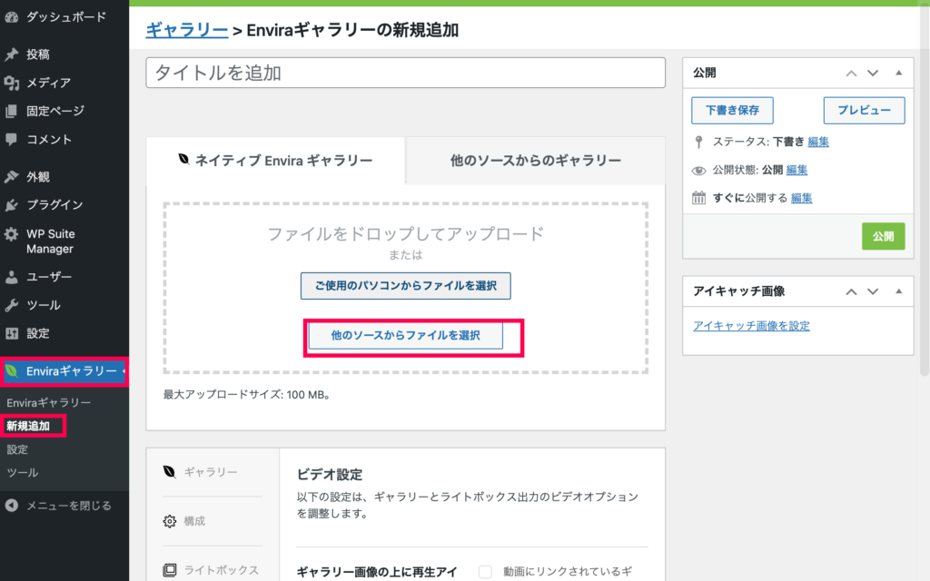Click the calendar icon beside すぐに公開する

(698, 198)
